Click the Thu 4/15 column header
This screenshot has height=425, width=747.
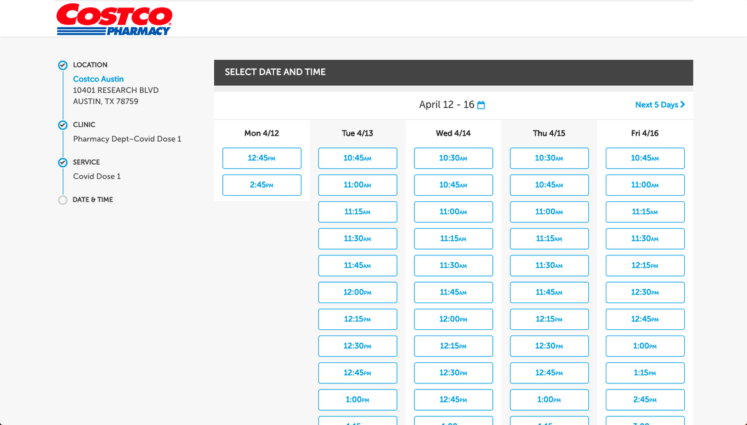pyautogui.click(x=549, y=133)
